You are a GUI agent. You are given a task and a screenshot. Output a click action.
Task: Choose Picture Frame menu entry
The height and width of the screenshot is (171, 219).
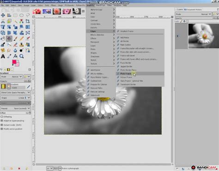coord(140,77)
